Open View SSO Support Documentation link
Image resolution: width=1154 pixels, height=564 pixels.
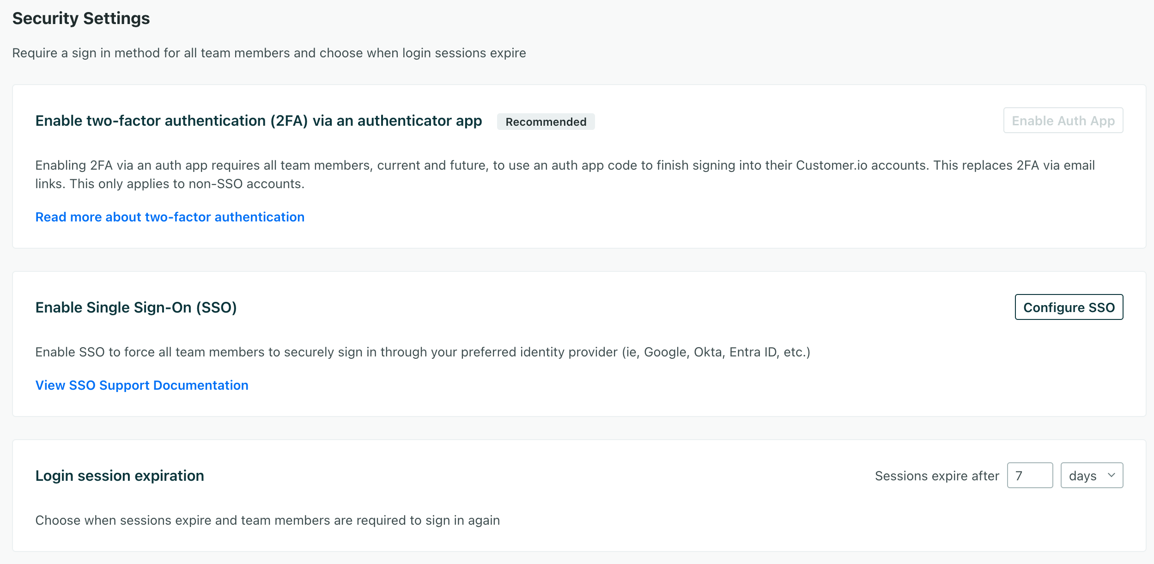coord(142,386)
